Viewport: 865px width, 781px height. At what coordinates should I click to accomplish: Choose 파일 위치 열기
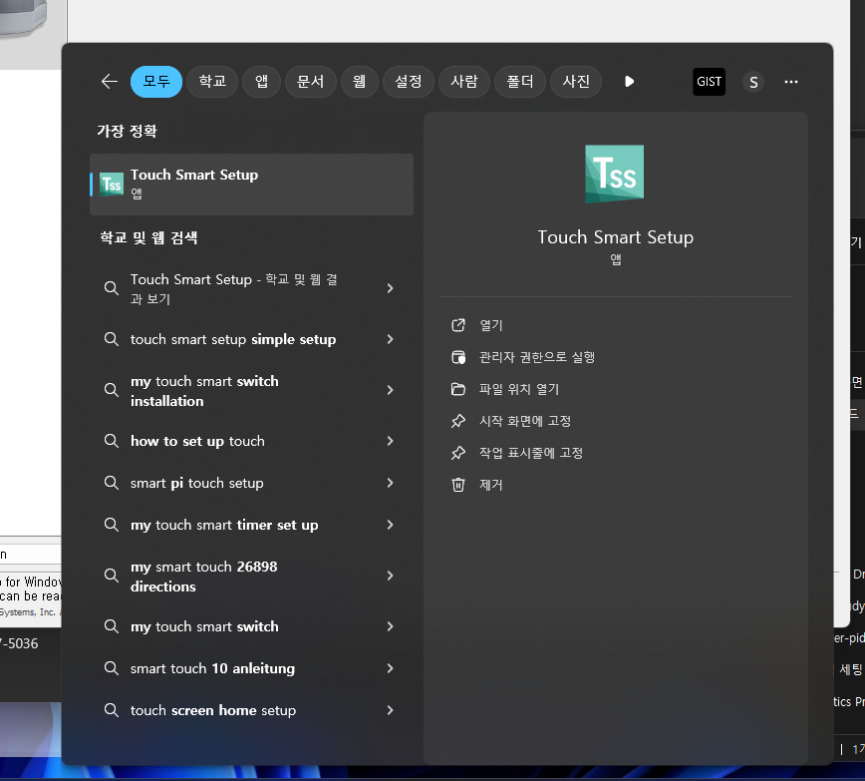[x=519, y=389]
